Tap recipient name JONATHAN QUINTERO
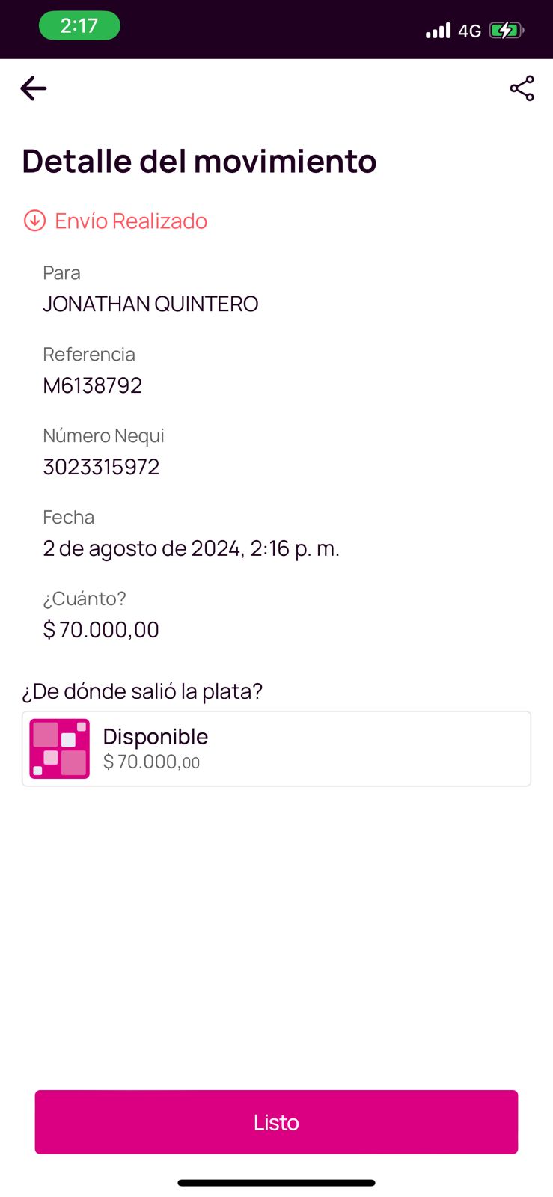 (150, 304)
